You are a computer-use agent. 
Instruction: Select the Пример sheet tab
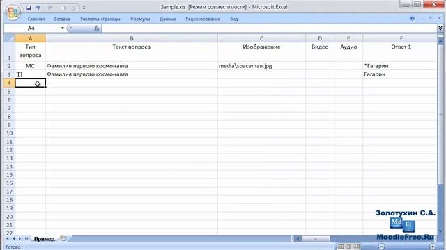(44, 239)
